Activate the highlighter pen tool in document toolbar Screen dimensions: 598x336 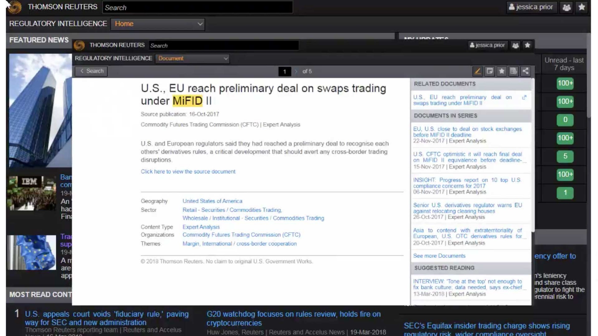pyautogui.click(x=477, y=71)
